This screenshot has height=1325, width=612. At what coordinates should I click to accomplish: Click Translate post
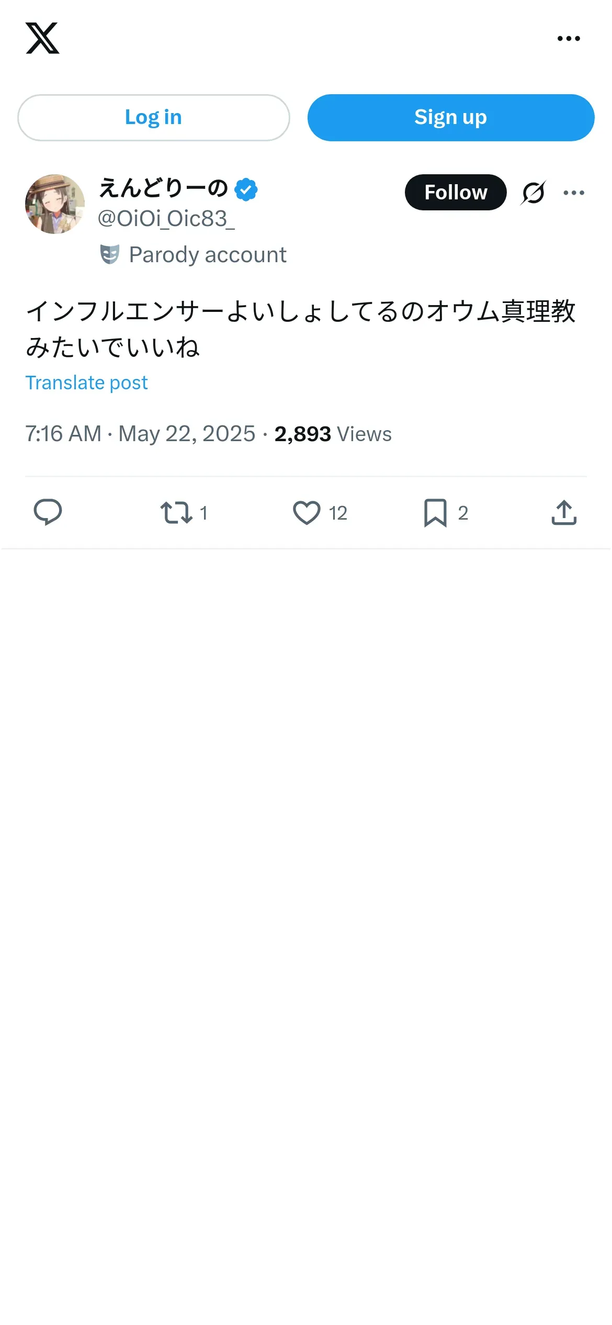coord(87,383)
